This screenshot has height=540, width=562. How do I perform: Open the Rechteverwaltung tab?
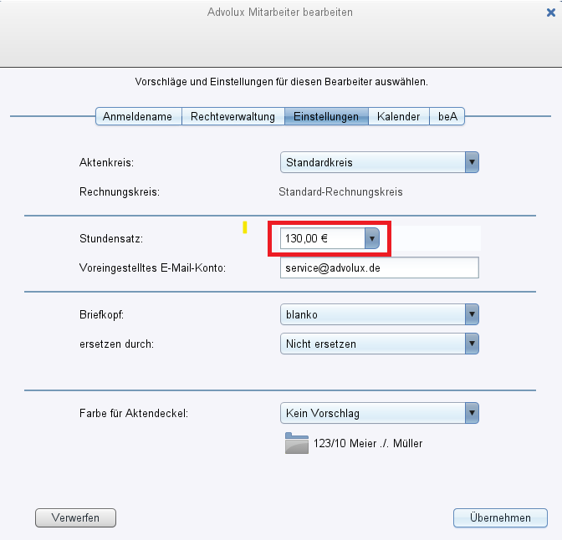(233, 116)
